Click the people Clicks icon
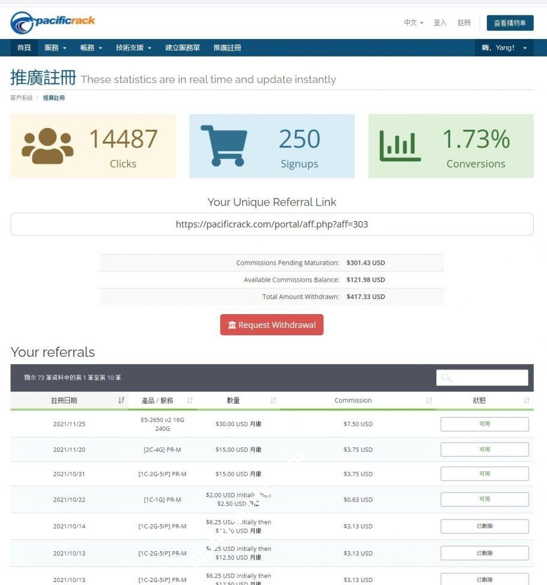Viewport: 547px width, 585px height. click(47, 146)
